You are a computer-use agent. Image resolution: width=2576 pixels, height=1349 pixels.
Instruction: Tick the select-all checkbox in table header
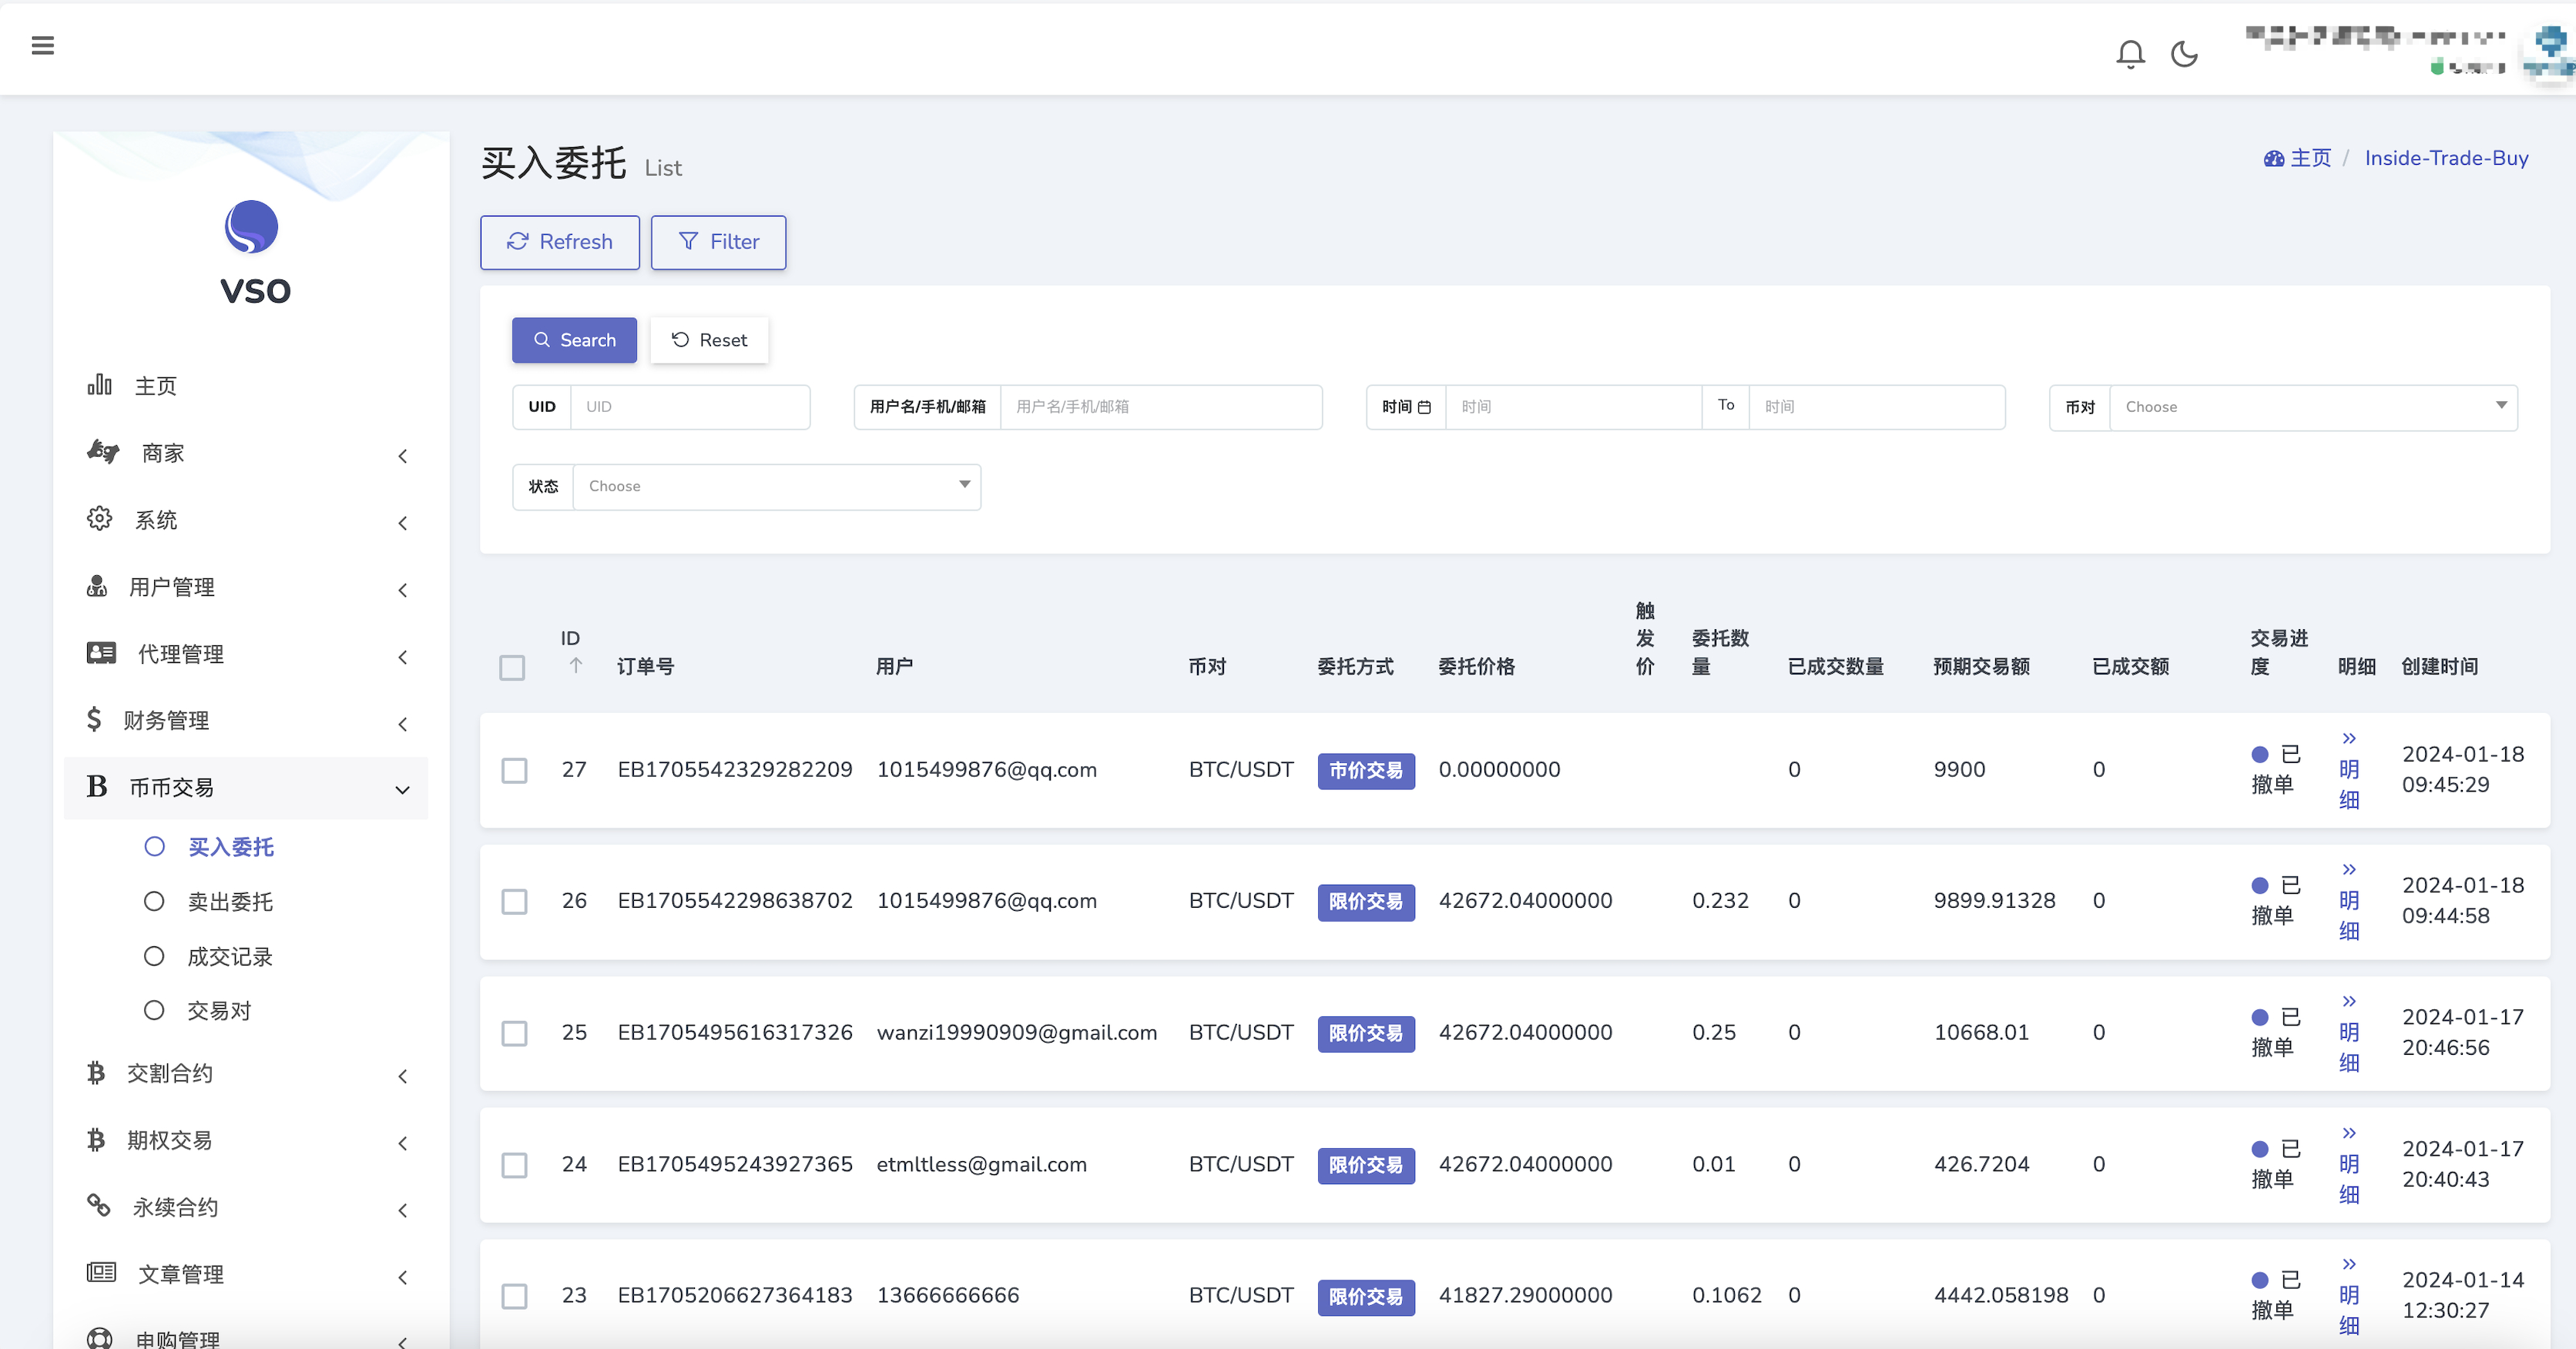(x=512, y=668)
